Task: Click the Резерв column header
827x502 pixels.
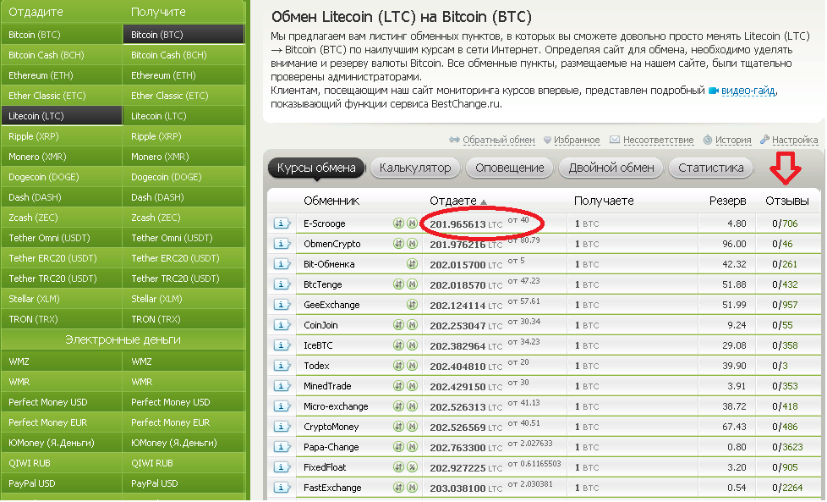Action: coord(727,201)
